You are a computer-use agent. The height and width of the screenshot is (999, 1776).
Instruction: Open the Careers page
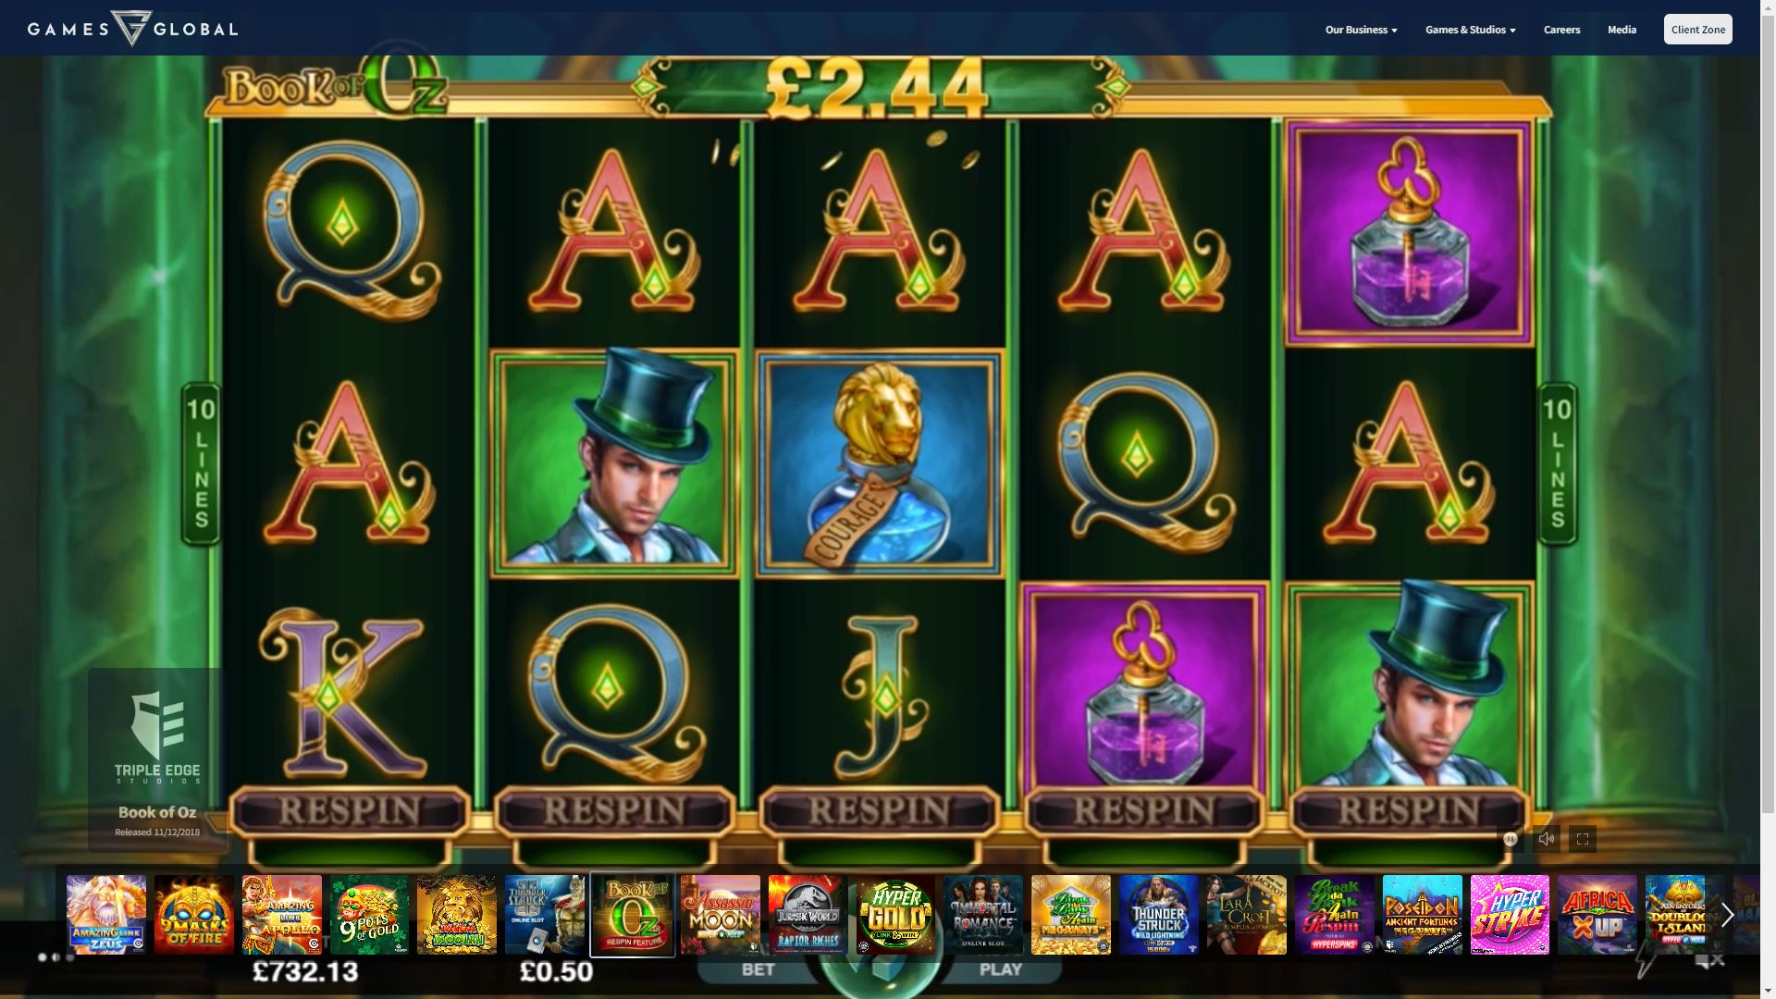click(1561, 30)
